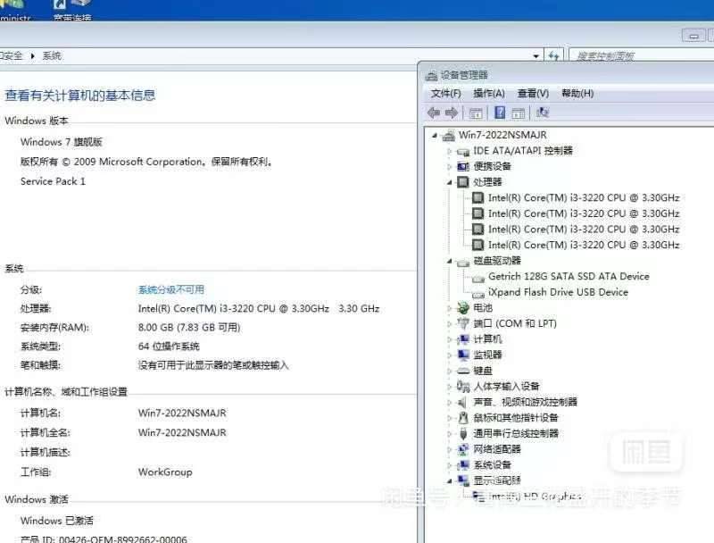Select the Intel HD Graphics display adapter

pyautogui.click(x=535, y=497)
